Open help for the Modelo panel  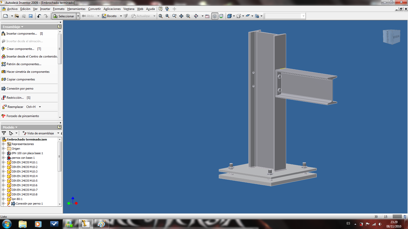coord(59,127)
